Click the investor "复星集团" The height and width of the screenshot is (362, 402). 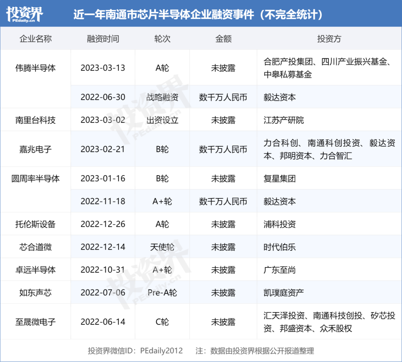(x=280, y=178)
